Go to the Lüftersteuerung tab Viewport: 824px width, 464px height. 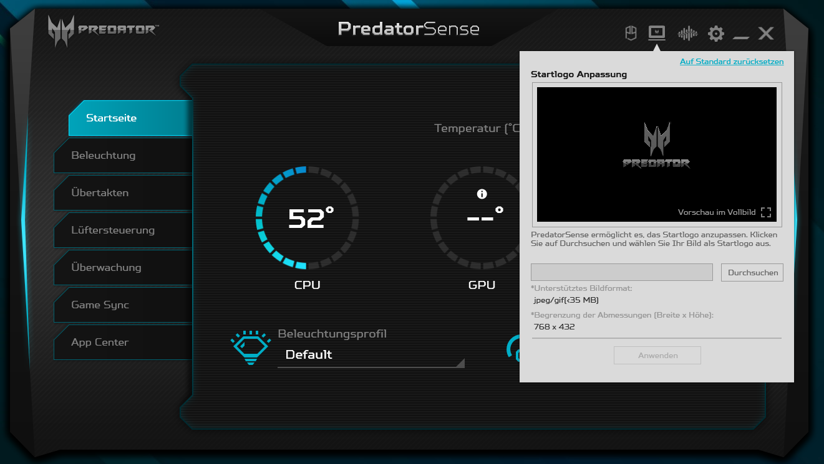pyautogui.click(x=123, y=230)
